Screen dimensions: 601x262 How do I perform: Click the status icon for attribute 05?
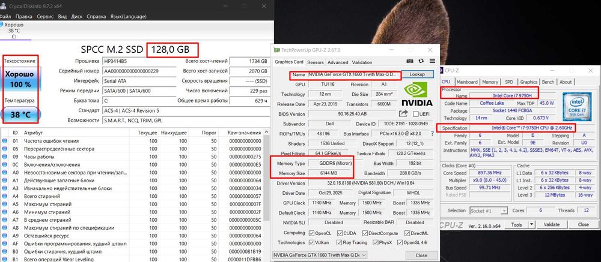[x=5, y=149]
